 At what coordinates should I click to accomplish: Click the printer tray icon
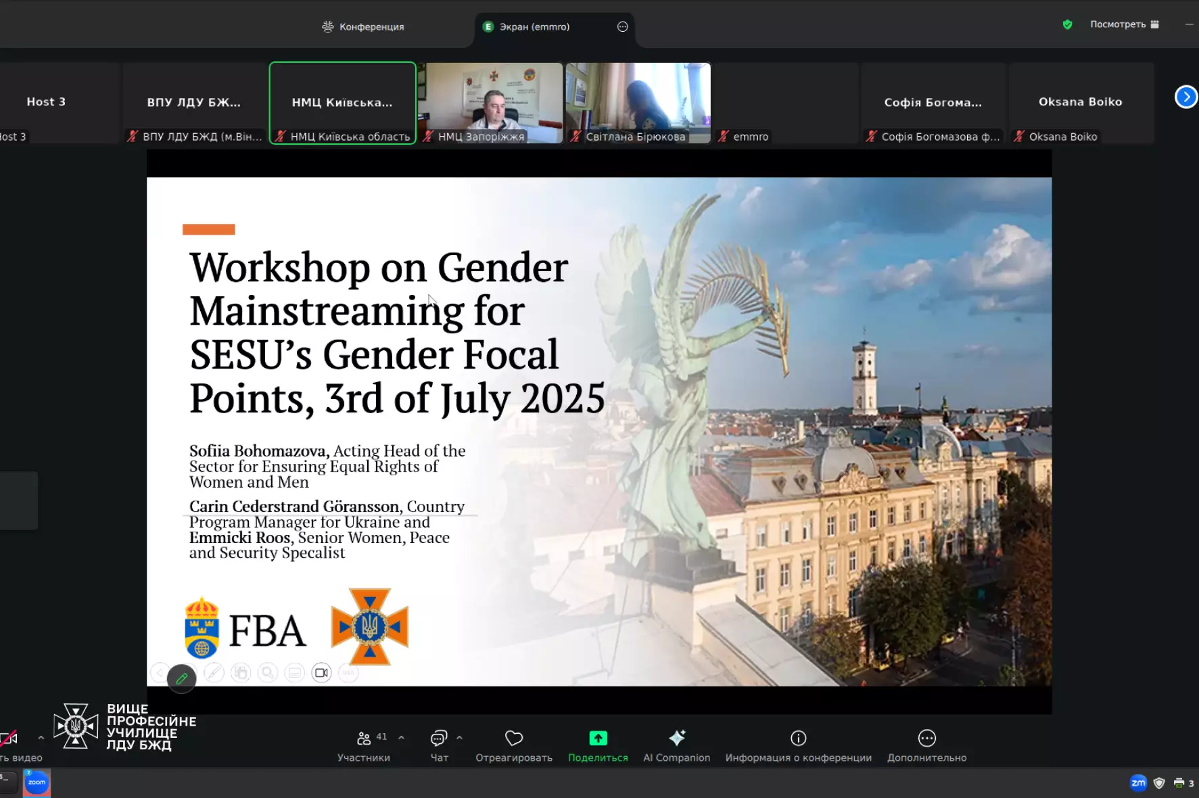1179,783
